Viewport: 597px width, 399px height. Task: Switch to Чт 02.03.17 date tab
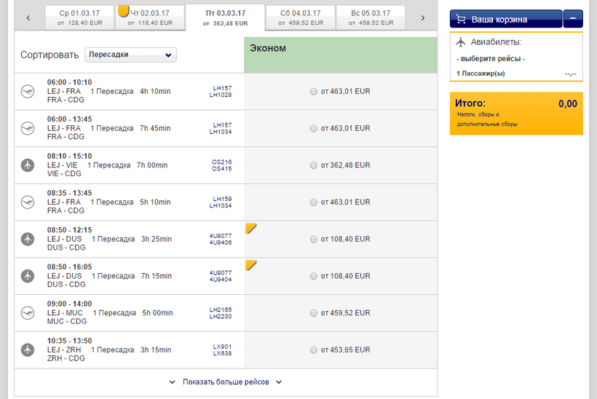click(x=150, y=17)
